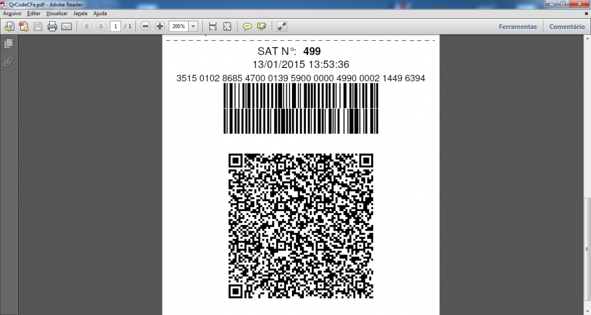
Task: Open the Arquivo menu
Action: tap(12, 14)
